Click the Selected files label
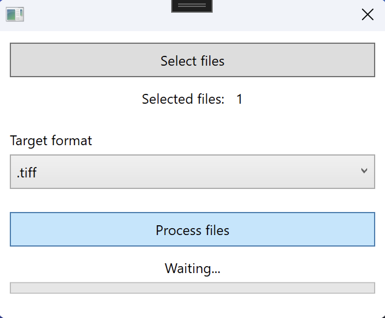This screenshot has width=385, height=318. click(183, 99)
